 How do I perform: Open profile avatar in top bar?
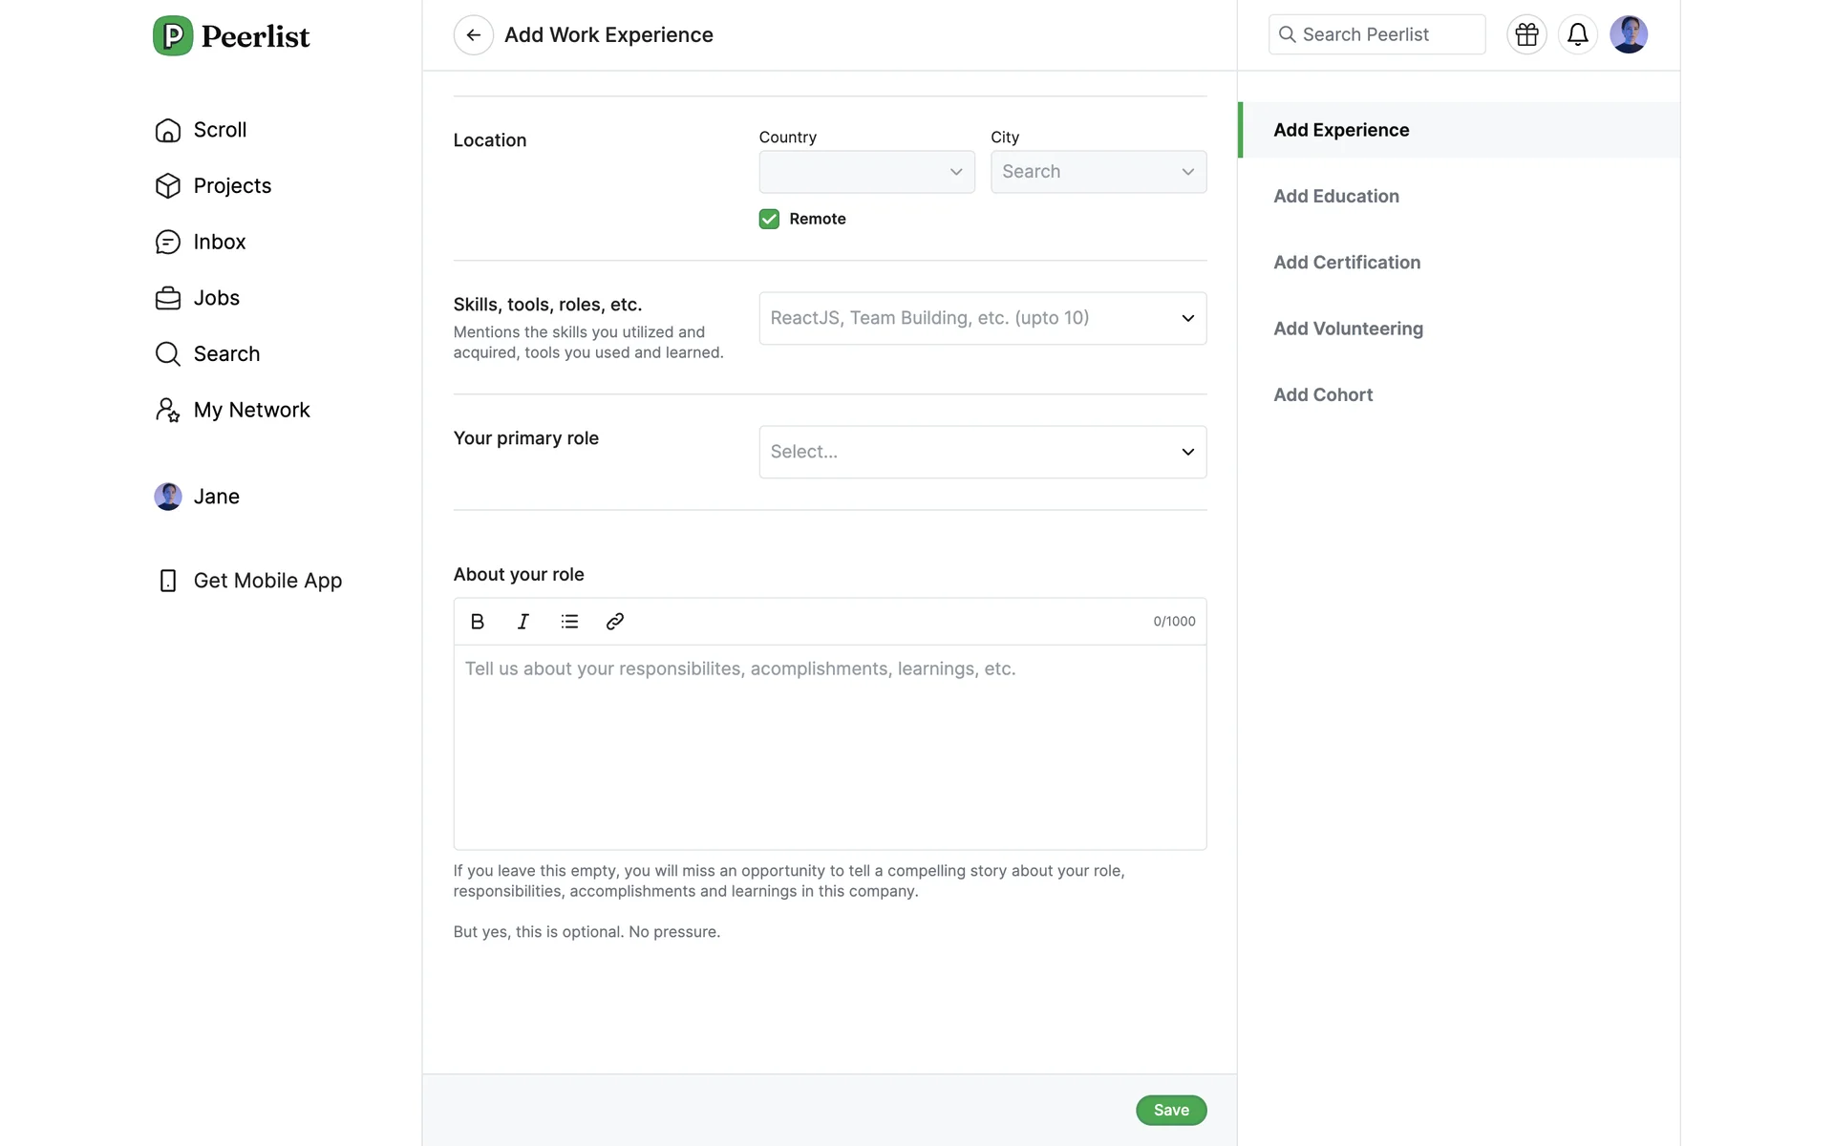1628,35
